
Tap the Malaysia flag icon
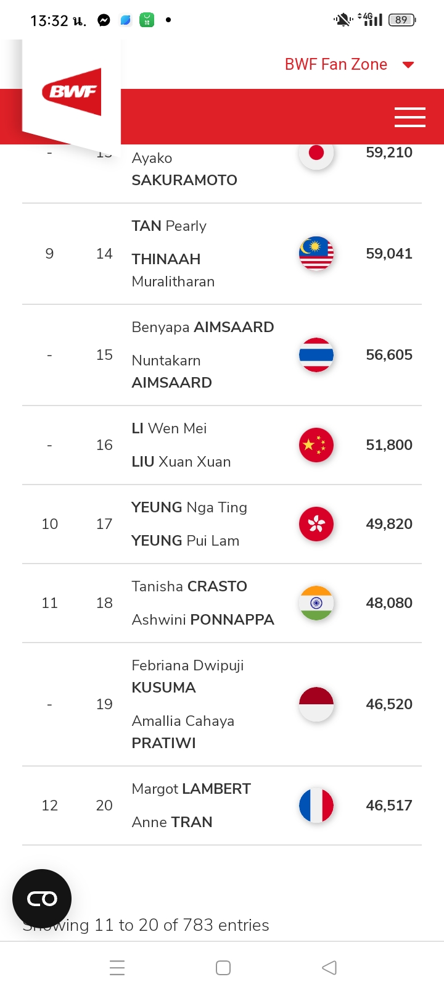[x=316, y=254]
